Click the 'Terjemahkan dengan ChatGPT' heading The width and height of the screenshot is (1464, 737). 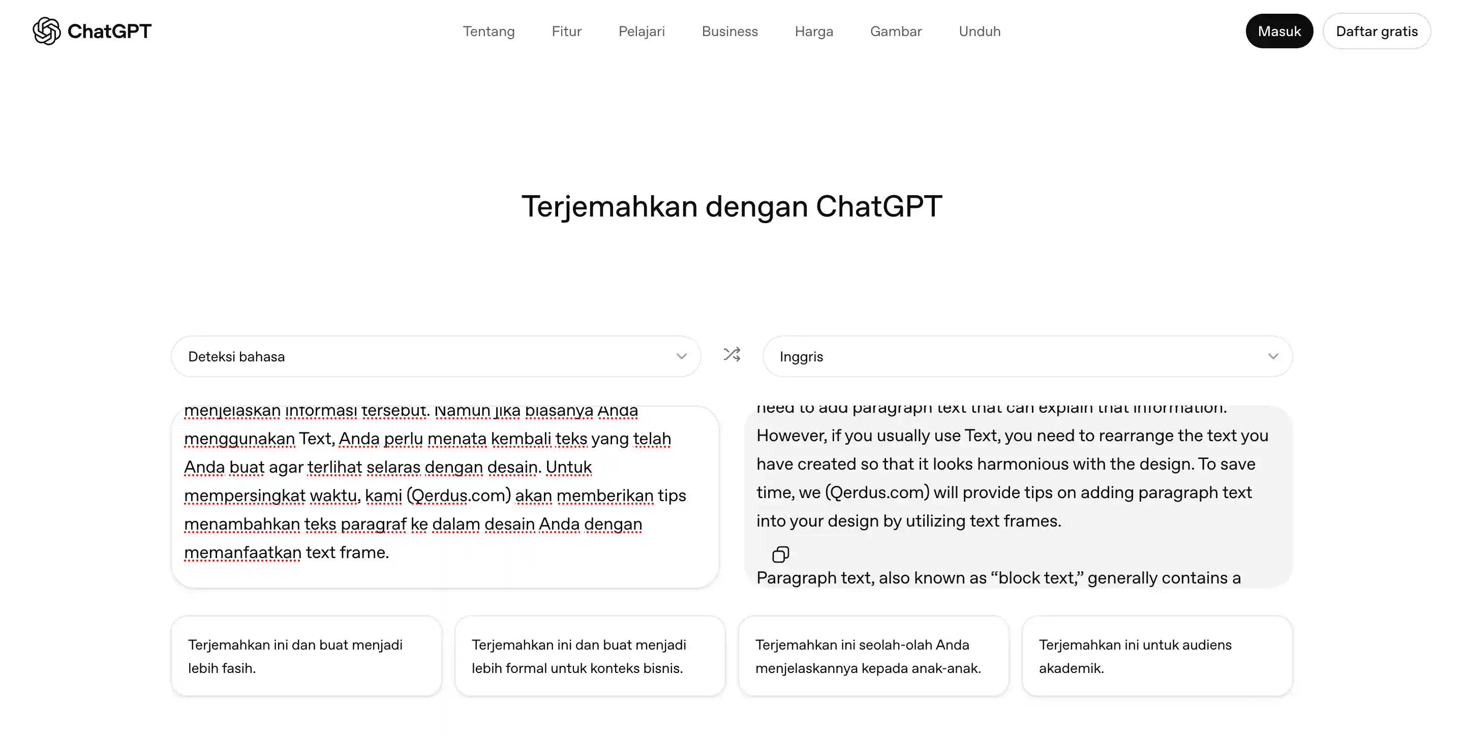click(732, 206)
